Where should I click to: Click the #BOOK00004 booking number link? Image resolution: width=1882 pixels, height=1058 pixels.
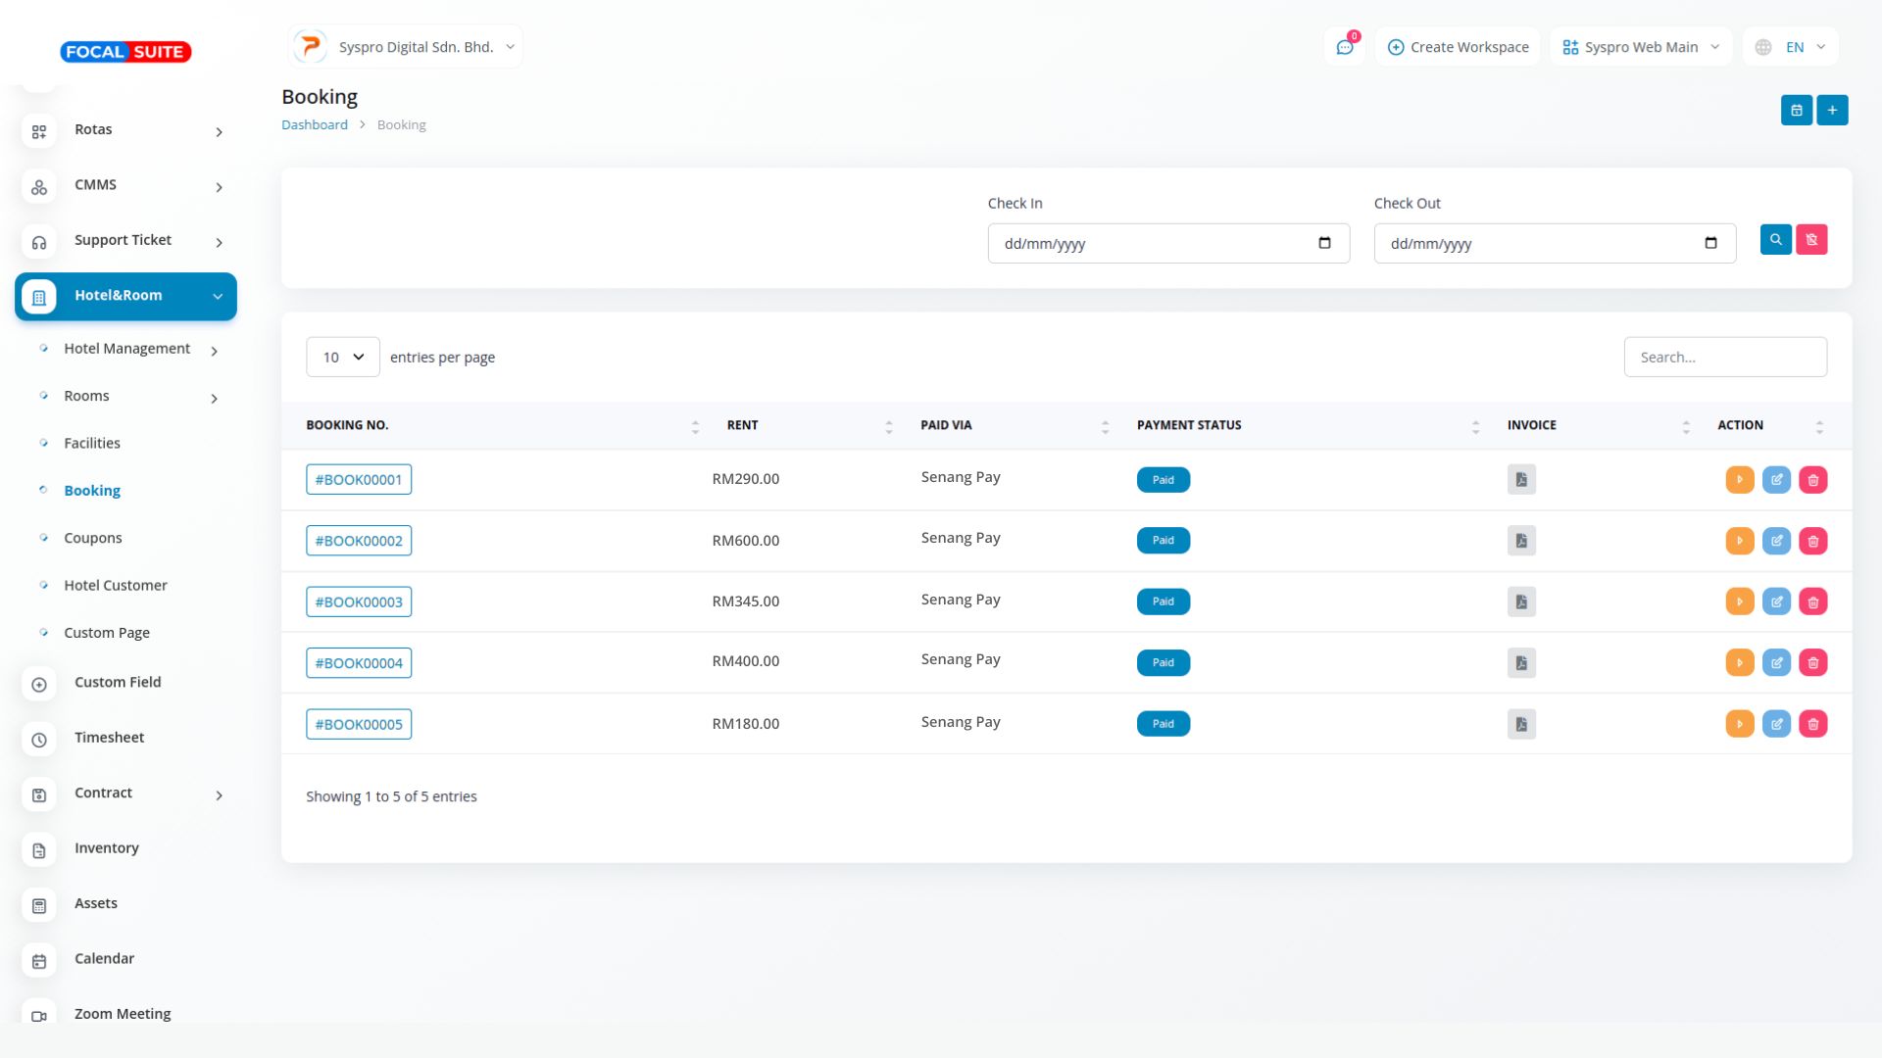[x=359, y=663]
